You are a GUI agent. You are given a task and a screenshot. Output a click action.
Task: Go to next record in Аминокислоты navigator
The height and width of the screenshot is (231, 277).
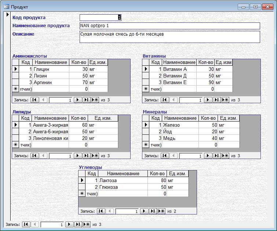coord(78,100)
